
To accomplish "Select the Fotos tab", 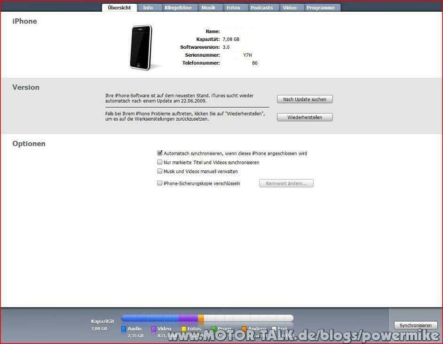I will tap(233, 8).
